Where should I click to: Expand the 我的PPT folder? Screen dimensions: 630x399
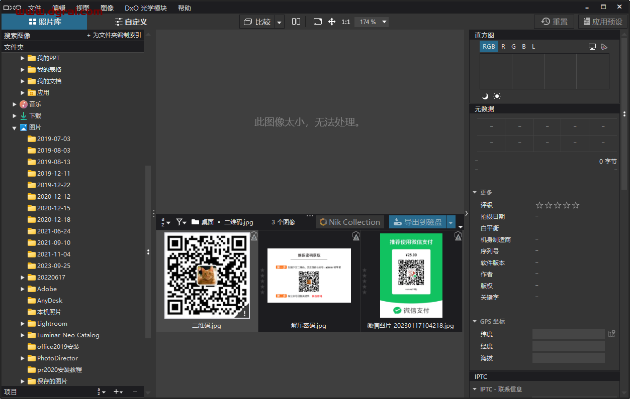23,58
